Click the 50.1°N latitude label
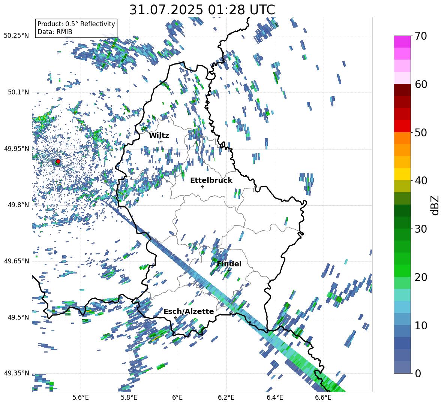 point(18,92)
